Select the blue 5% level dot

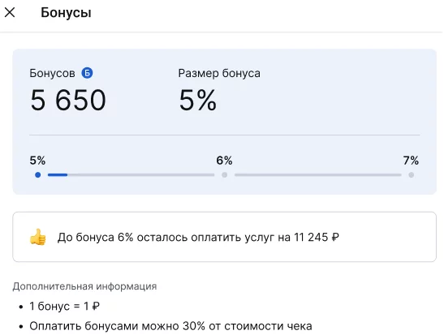[x=37, y=175]
